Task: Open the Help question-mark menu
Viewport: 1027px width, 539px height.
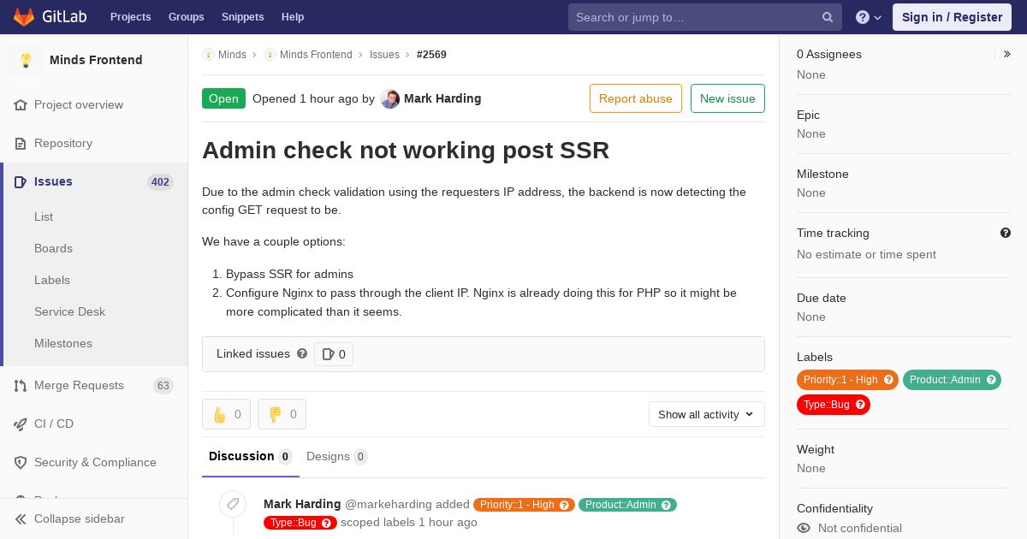Action: pos(869,17)
